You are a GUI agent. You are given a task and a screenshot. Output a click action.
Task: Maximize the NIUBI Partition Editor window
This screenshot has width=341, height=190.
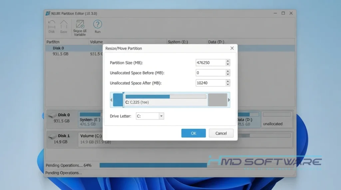pyautogui.click(x=283, y=13)
